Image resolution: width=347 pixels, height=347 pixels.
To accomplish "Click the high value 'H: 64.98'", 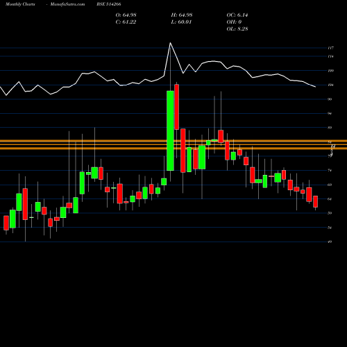I will click(182, 15).
